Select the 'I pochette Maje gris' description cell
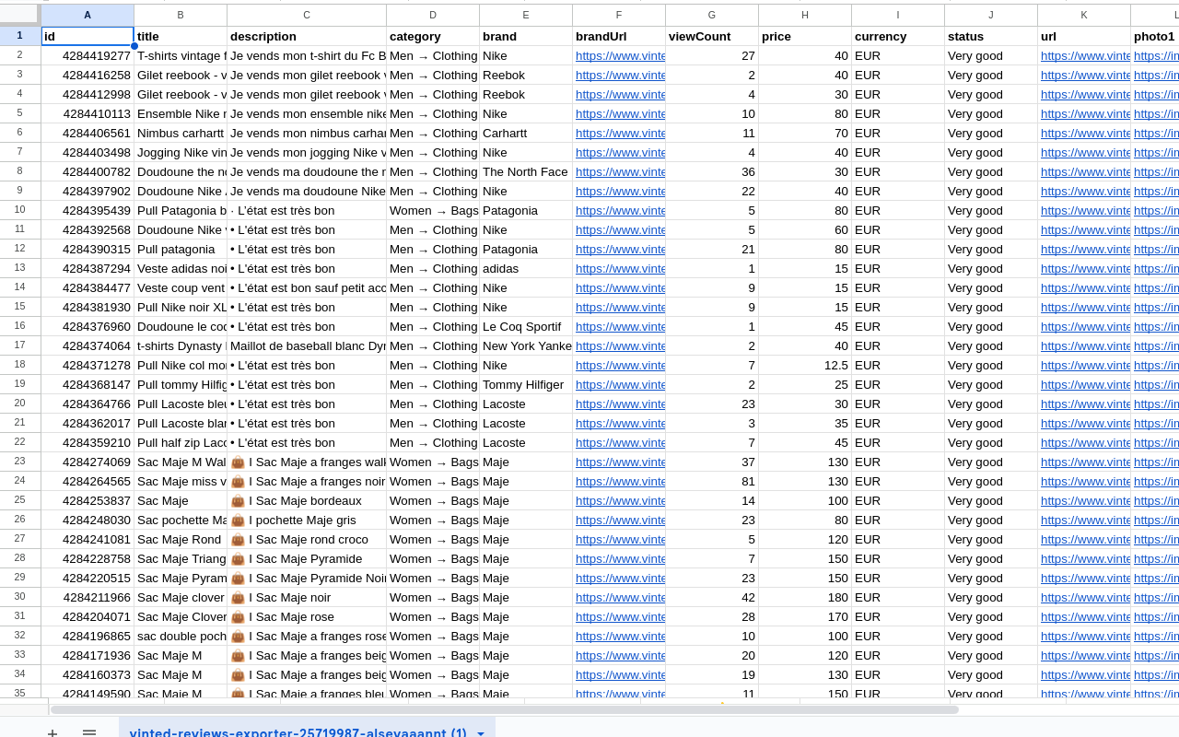 pos(307,520)
